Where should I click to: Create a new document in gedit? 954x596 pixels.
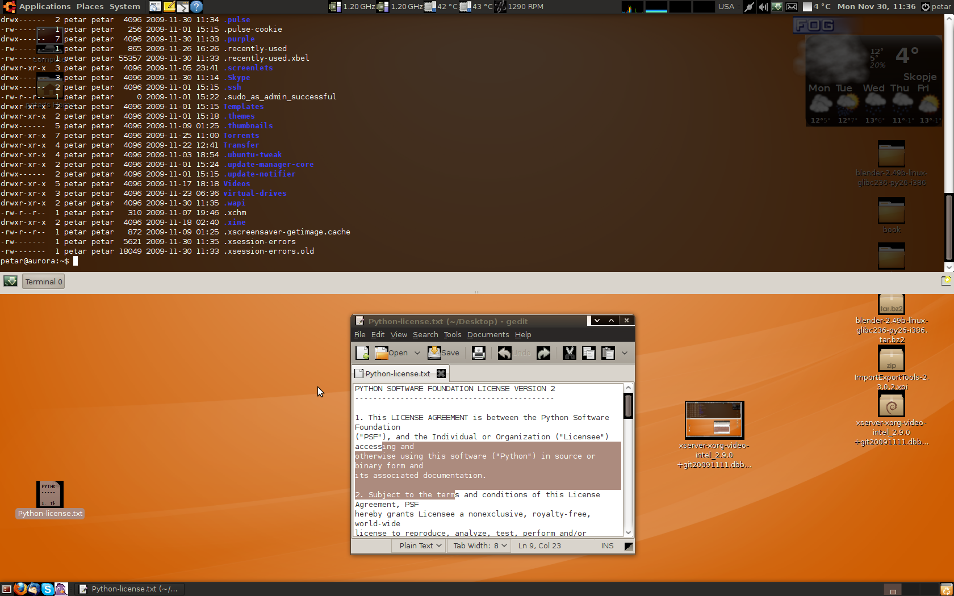click(362, 353)
